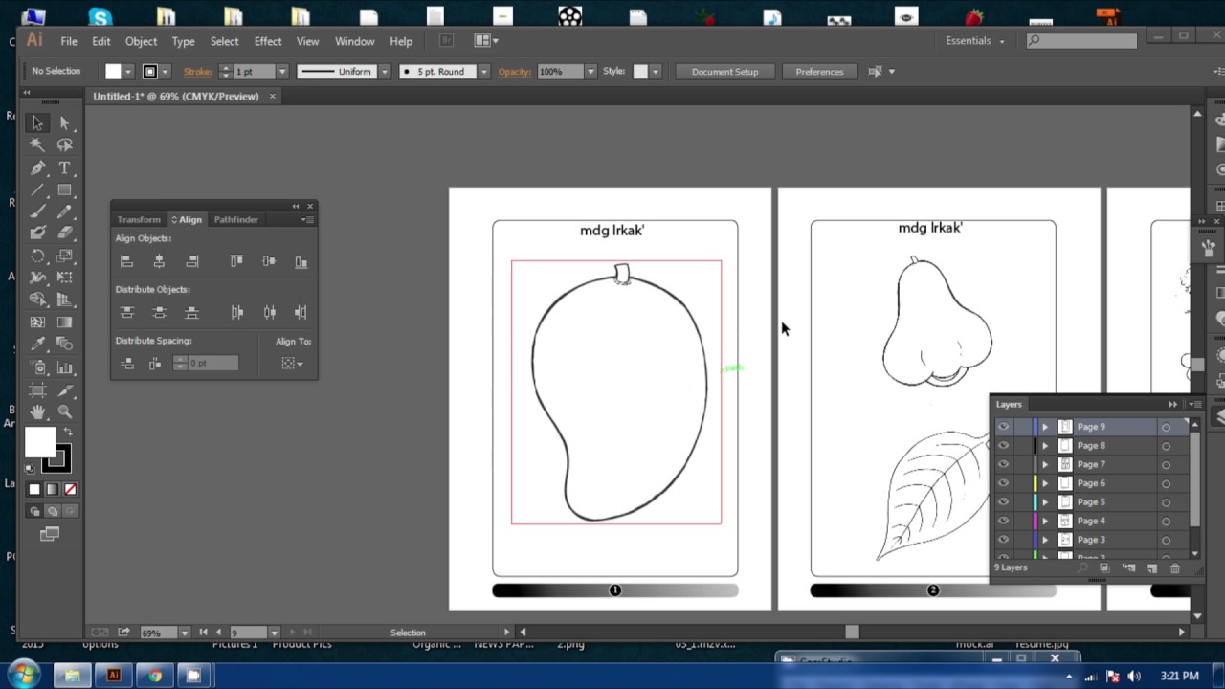Pick the Eyedropper tool
The height and width of the screenshot is (689, 1225).
pos(37,344)
